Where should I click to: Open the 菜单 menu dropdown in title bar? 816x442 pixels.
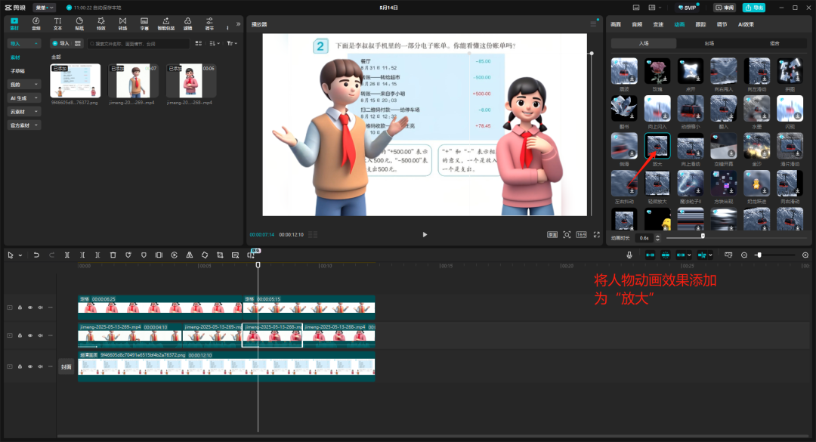[45, 7]
